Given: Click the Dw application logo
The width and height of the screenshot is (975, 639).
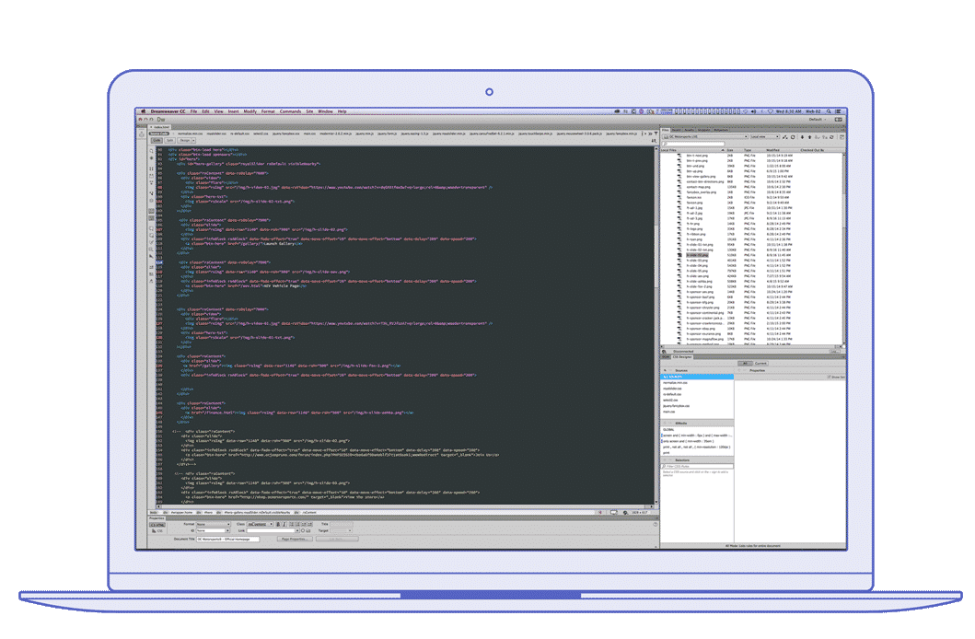Looking at the screenshot, I should coord(161,120).
